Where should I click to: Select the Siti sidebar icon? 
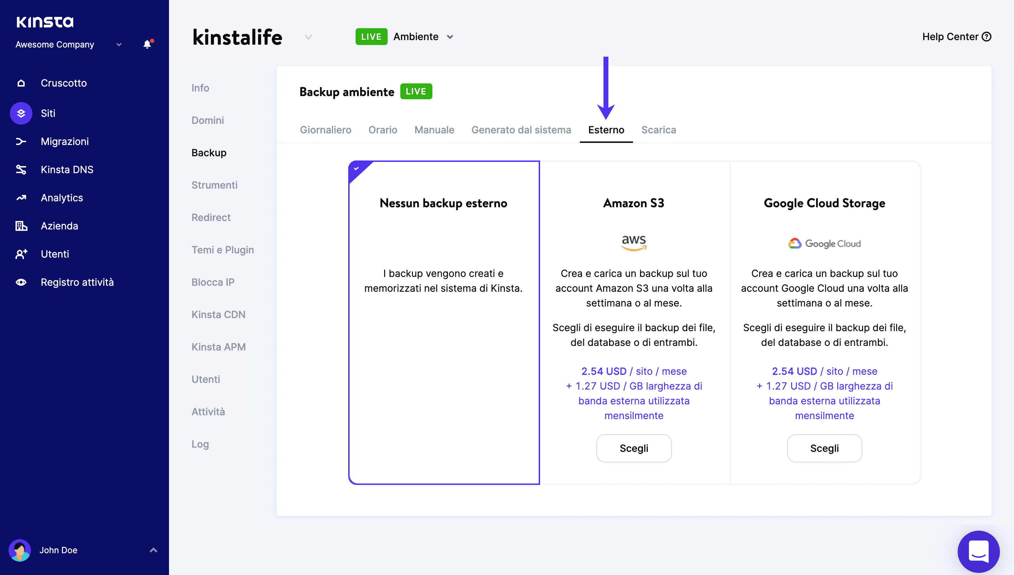coord(20,113)
